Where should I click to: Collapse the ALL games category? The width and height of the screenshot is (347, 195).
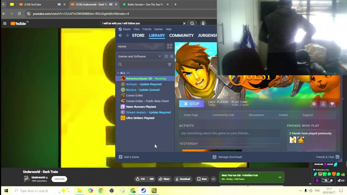[x=118, y=73]
